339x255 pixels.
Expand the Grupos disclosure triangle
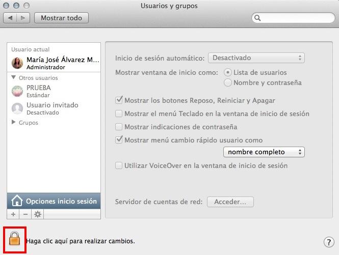pyautogui.click(x=14, y=123)
